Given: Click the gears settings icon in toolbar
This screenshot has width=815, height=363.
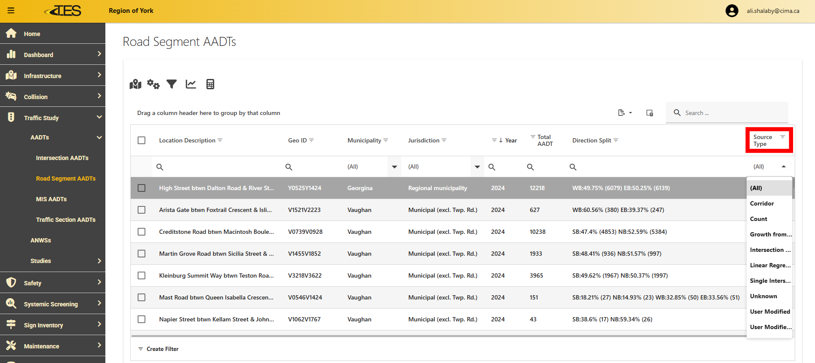Looking at the screenshot, I should click(x=153, y=84).
